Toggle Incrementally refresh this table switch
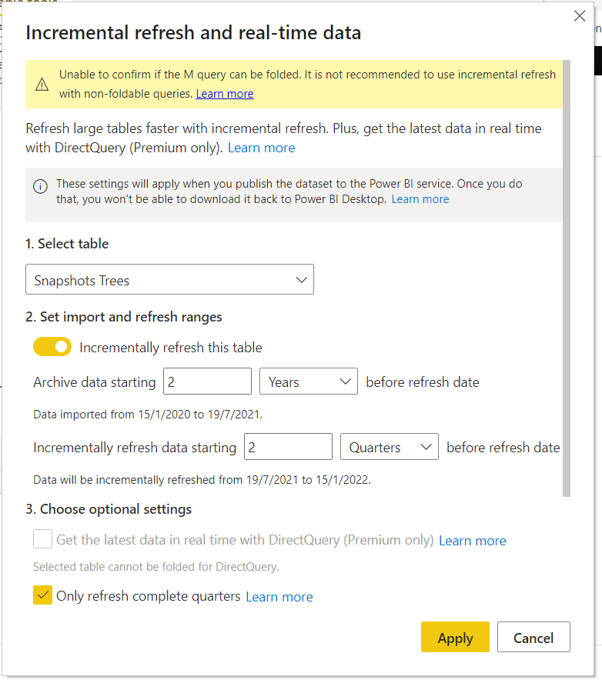The image size is (602, 683). tap(52, 348)
